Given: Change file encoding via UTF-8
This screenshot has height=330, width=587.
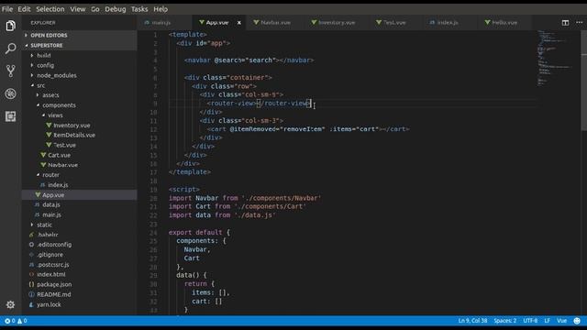Looking at the screenshot, I should coord(530,321).
